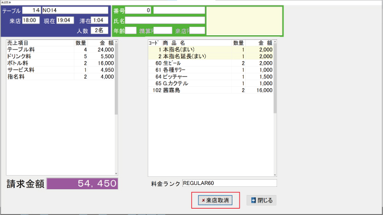This screenshot has height=215, width=383.
Task: Click the down arrow on sales list scrollbar
Action: click(x=116, y=173)
